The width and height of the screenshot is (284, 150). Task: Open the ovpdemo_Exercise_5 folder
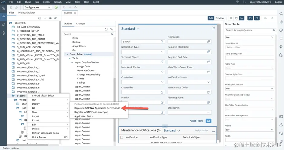tap(28, 84)
